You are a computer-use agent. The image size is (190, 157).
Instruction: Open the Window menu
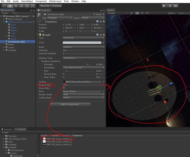pos(75,1)
